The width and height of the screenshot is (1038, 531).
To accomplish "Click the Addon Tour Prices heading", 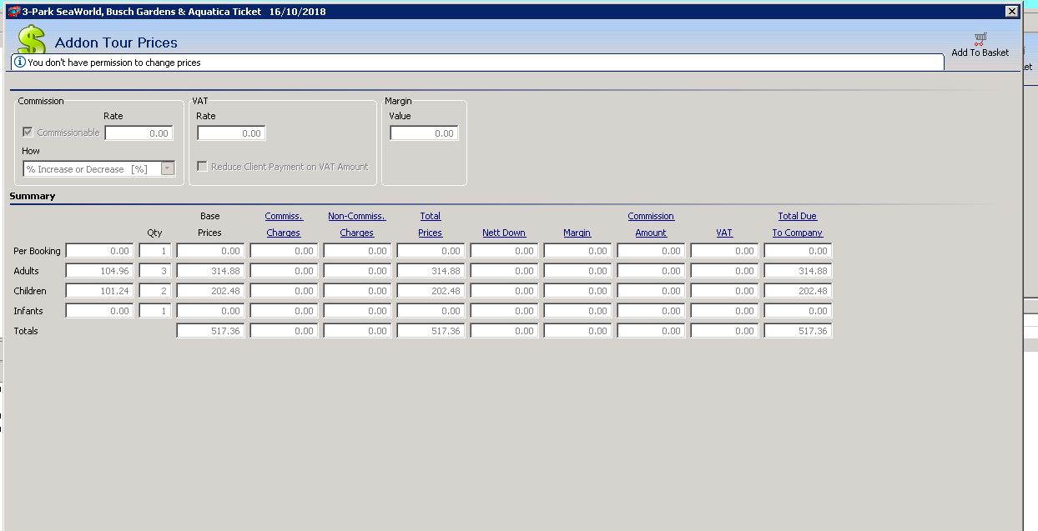I will pyautogui.click(x=116, y=43).
